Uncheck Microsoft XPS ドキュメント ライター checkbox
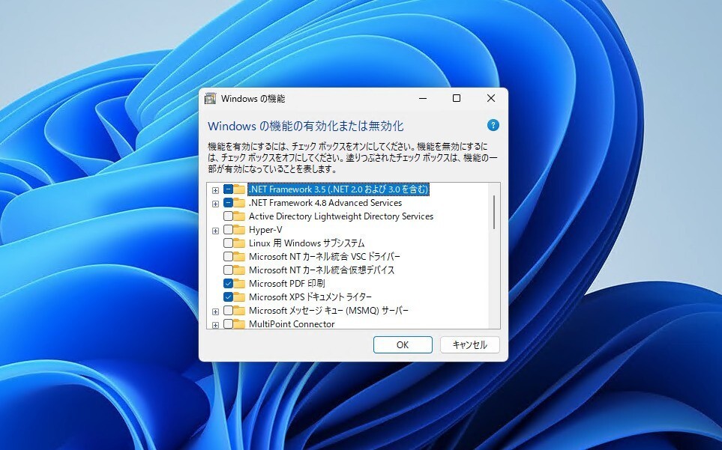The width and height of the screenshot is (722, 450). 228,297
